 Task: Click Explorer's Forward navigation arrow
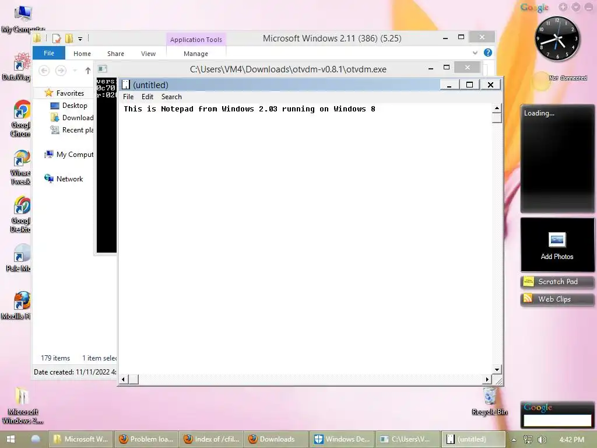click(x=61, y=71)
